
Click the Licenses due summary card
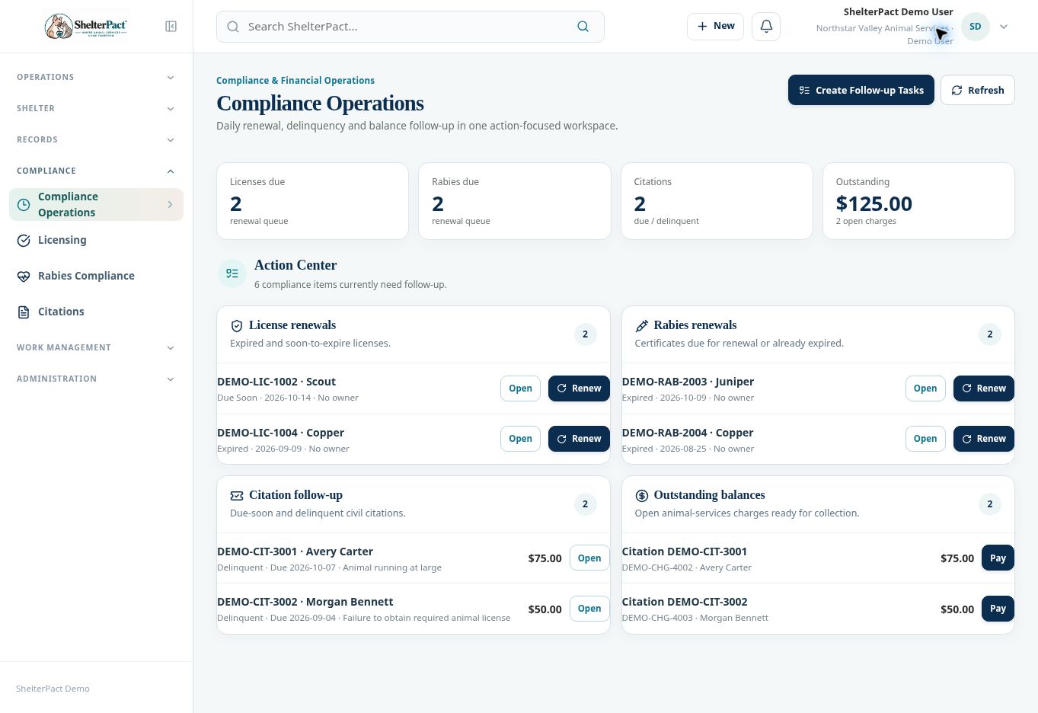[312, 201]
